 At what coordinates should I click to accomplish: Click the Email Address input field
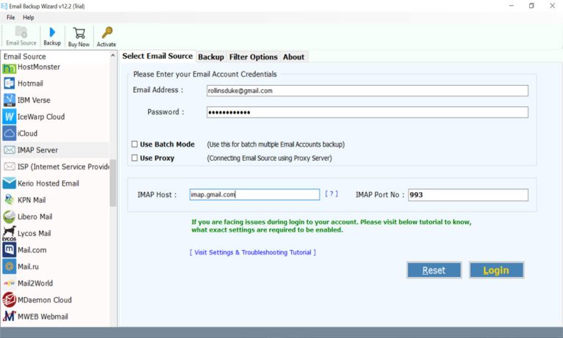pos(367,90)
